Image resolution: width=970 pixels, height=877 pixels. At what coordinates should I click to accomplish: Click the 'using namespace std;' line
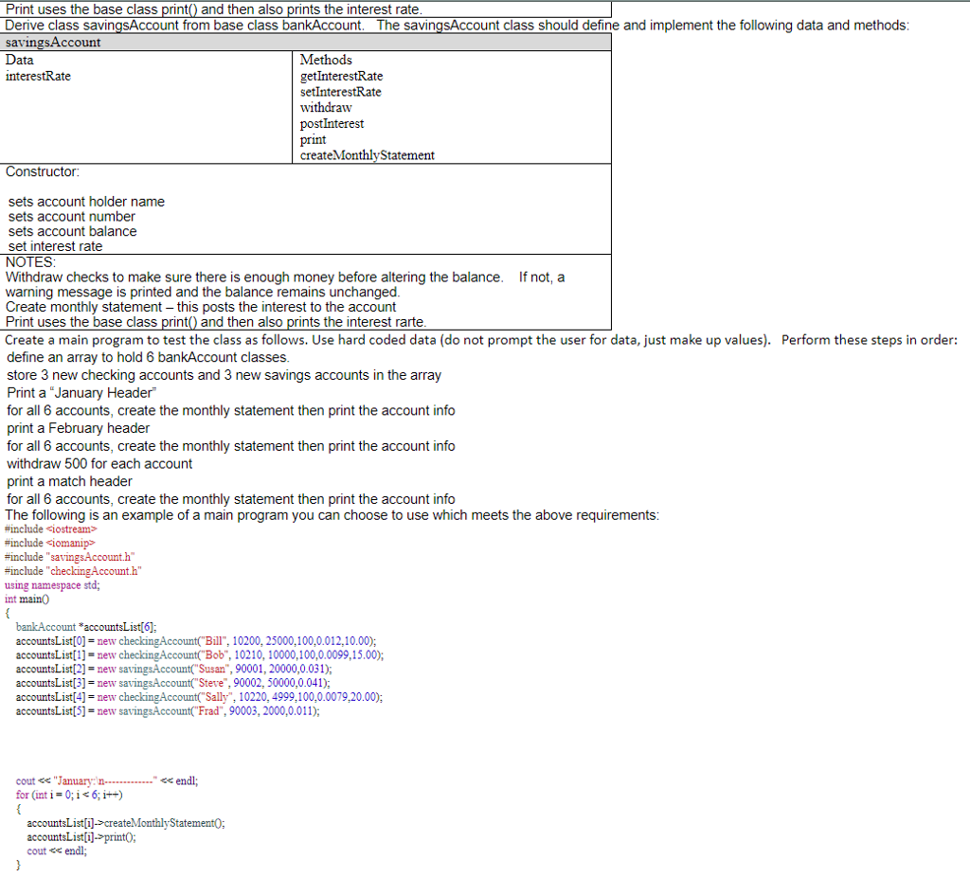click(x=52, y=585)
